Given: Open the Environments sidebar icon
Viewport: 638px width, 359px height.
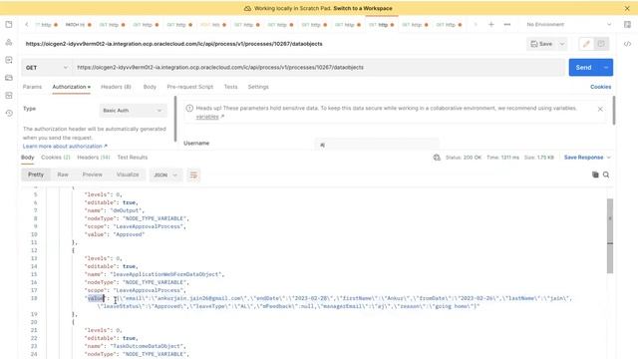Looking at the screenshot, I should pos(9,60).
